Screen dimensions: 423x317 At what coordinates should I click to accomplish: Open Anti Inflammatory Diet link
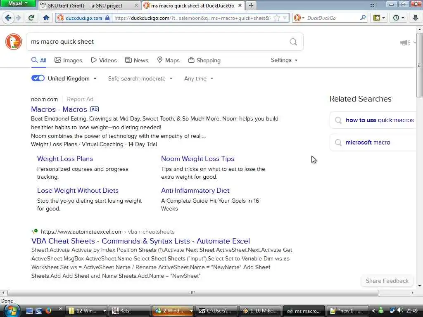click(x=195, y=191)
